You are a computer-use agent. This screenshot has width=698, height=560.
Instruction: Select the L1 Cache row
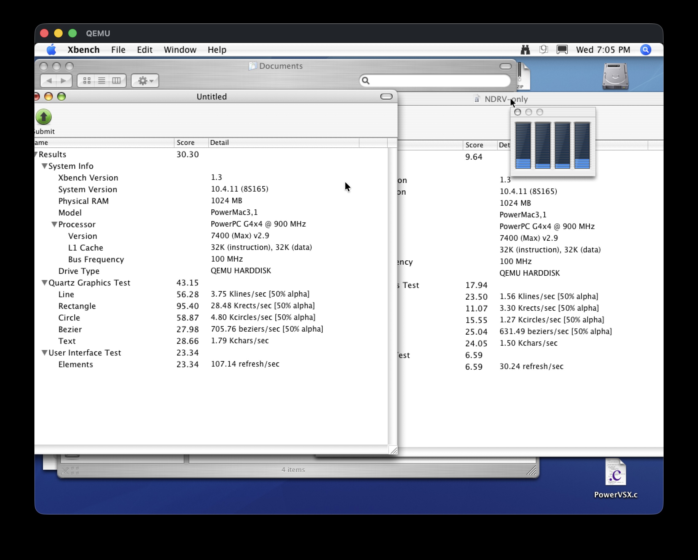(x=211, y=247)
